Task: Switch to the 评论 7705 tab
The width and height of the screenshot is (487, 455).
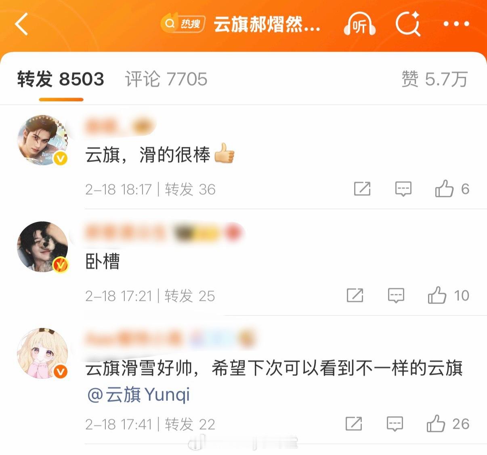Action: (166, 79)
